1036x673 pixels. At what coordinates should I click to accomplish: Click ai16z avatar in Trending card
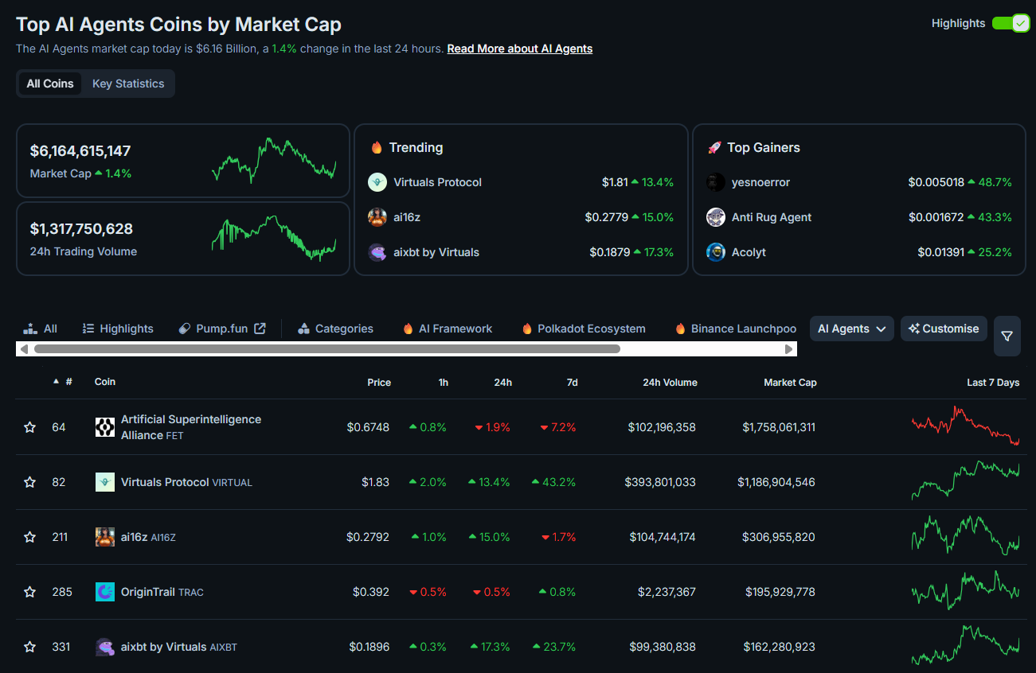point(377,217)
